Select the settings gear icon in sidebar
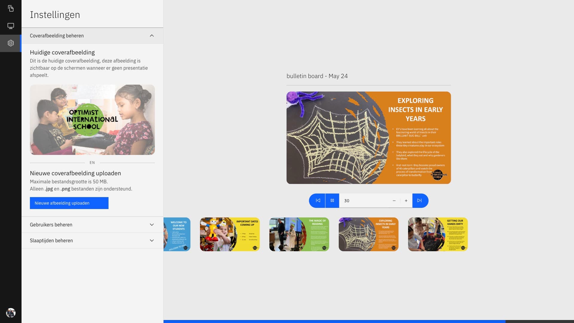 (x=11, y=43)
